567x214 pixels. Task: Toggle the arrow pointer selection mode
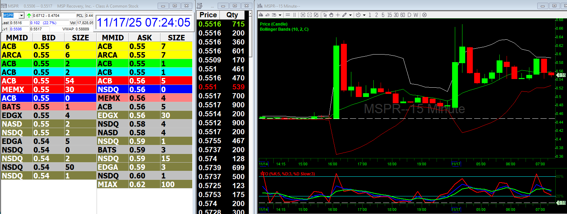[325, 15]
